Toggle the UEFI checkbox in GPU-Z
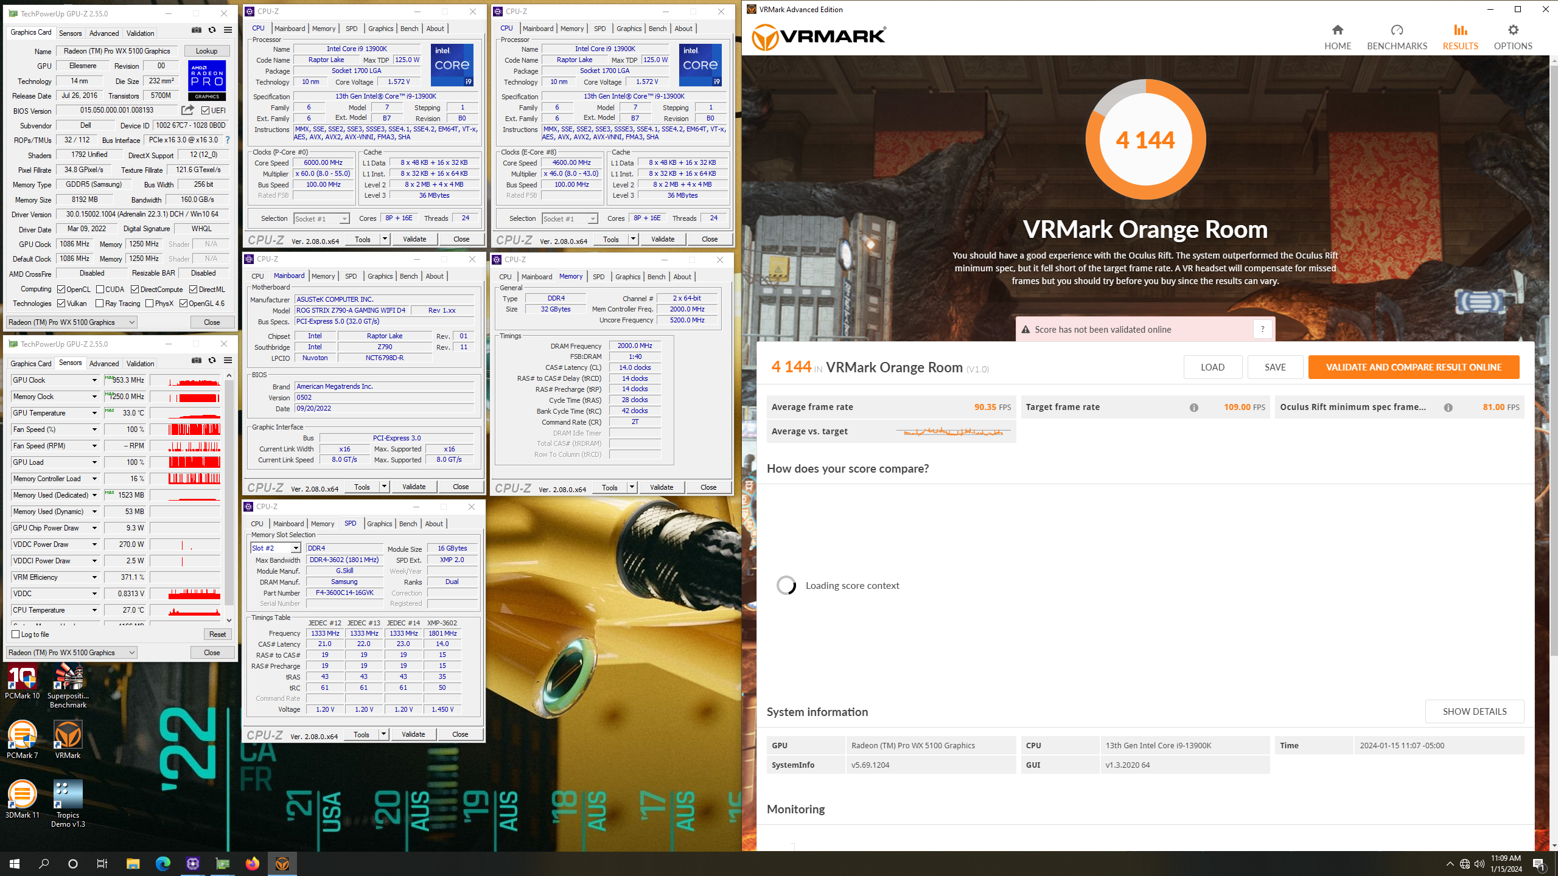The image size is (1558, 876). coord(206,111)
